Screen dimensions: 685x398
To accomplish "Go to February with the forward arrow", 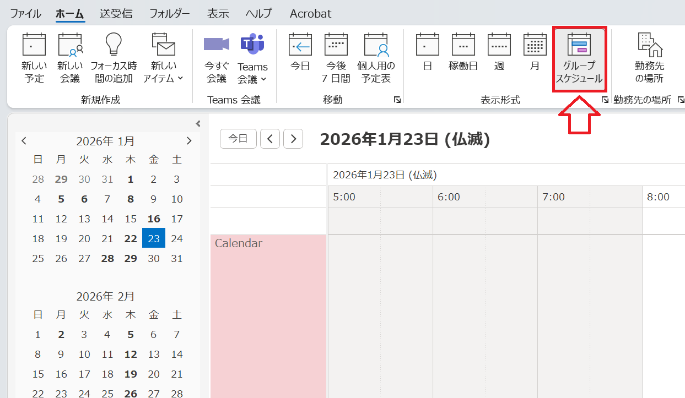I will click(189, 141).
